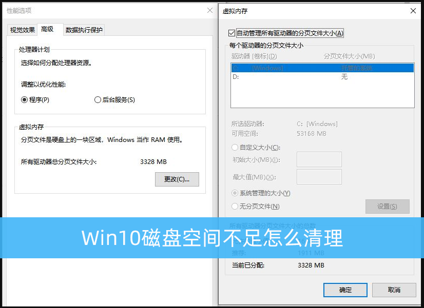The width and height of the screenshot is (424, 308).
Task: Switch to the 视觉效果 tab
Action: click(23, 30)
